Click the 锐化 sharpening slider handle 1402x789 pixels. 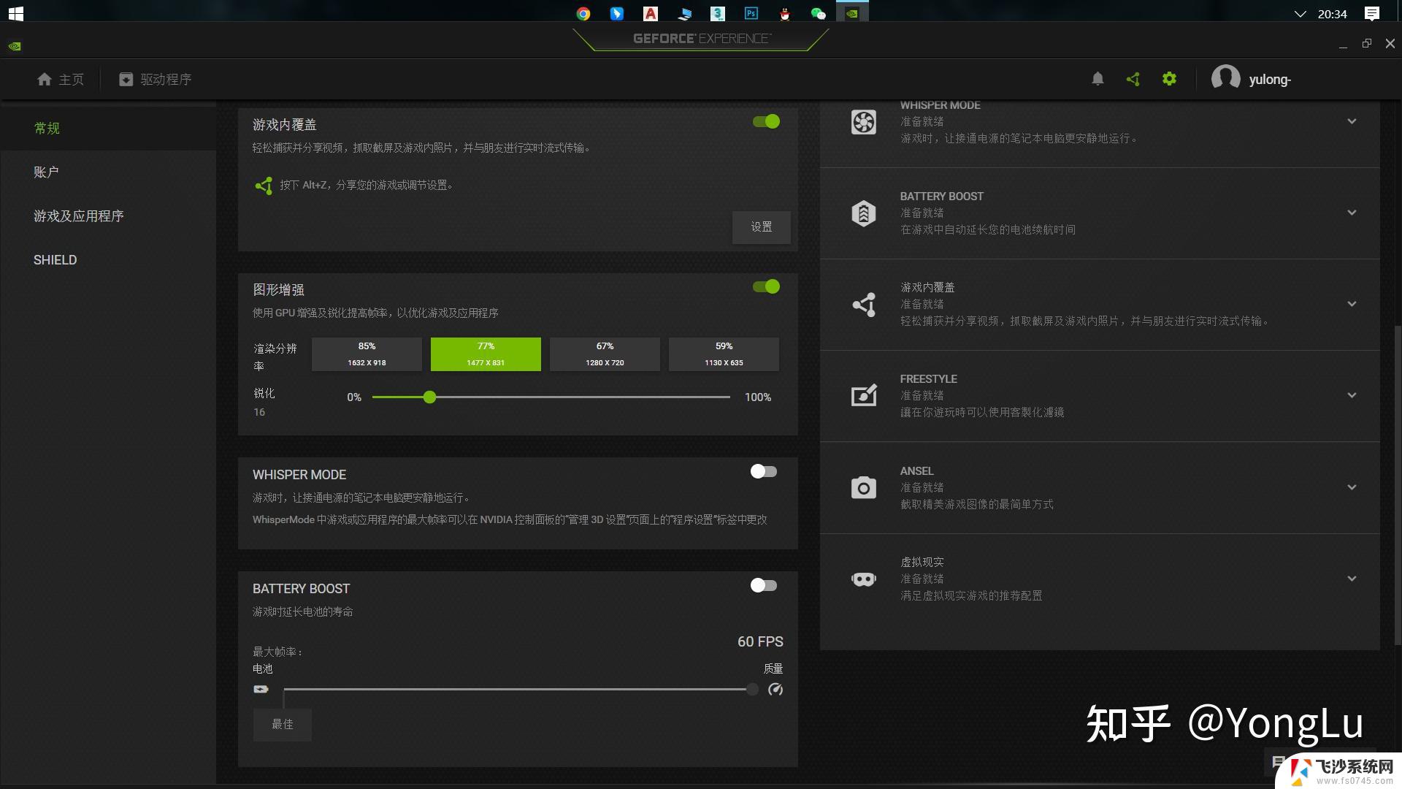[429, 397]
